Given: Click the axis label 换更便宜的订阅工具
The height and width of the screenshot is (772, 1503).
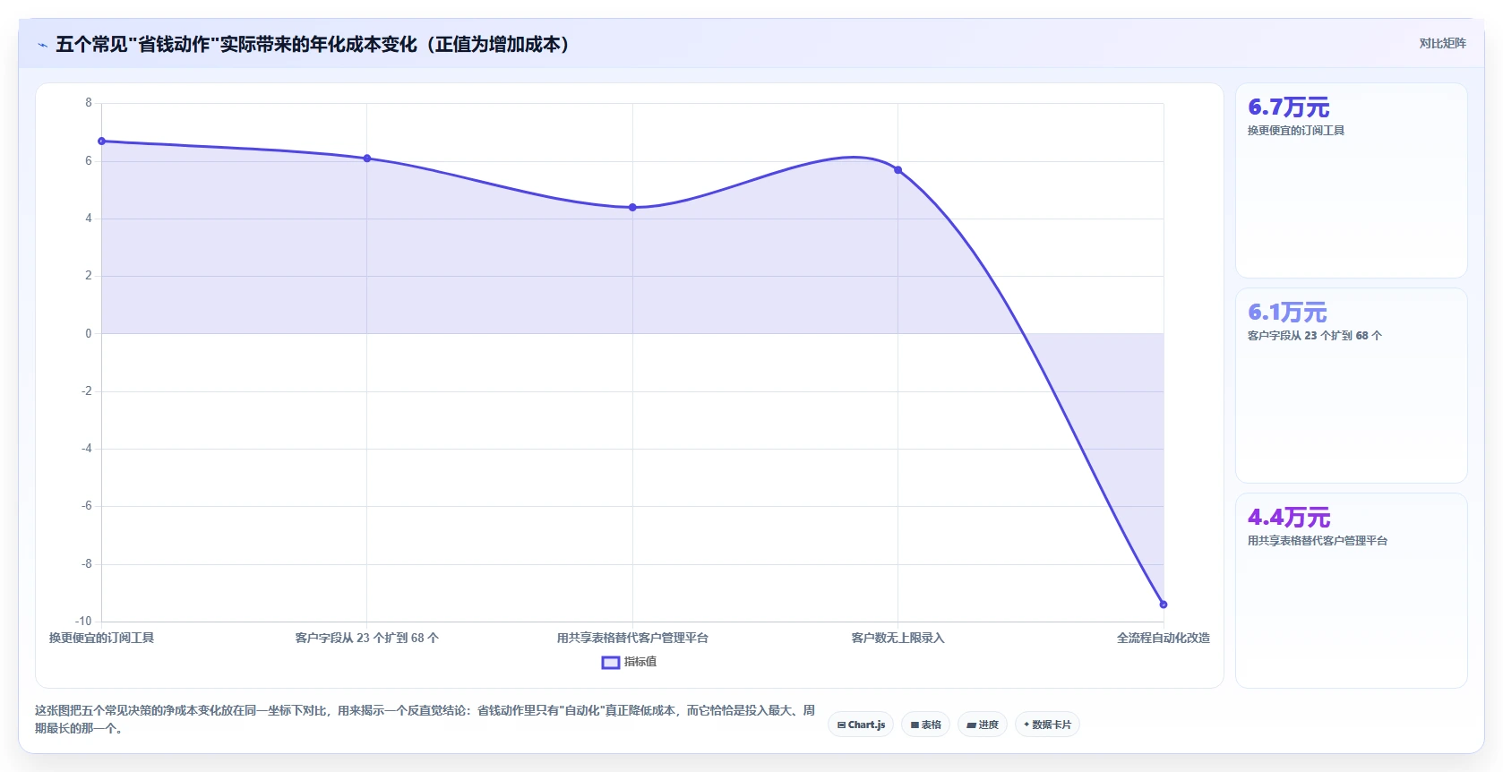Looking at the screenshot, I should point(101,638).
